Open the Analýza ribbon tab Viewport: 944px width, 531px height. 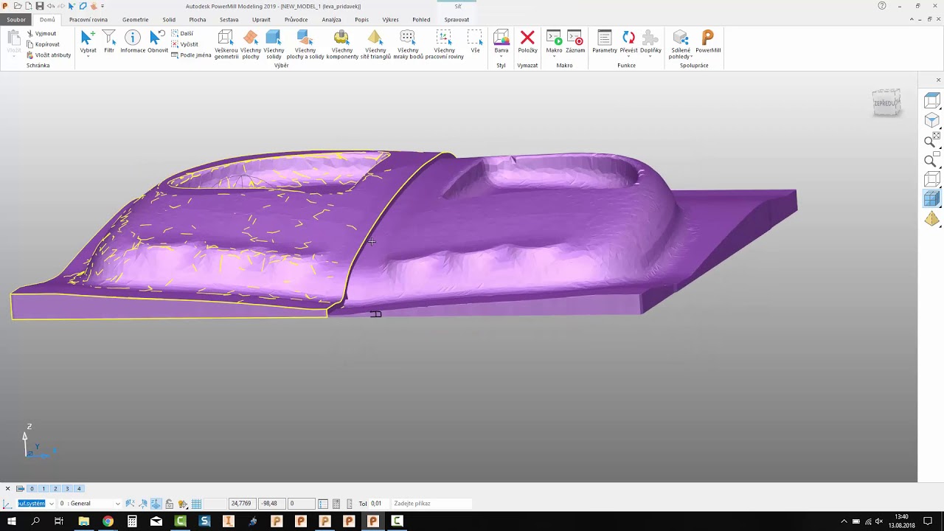click(331, 20)
